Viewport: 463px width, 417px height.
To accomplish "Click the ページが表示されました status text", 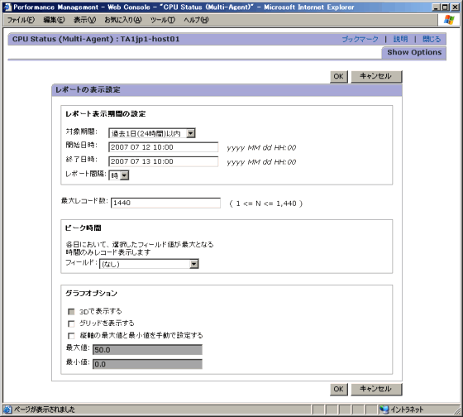I will (45, 410).
